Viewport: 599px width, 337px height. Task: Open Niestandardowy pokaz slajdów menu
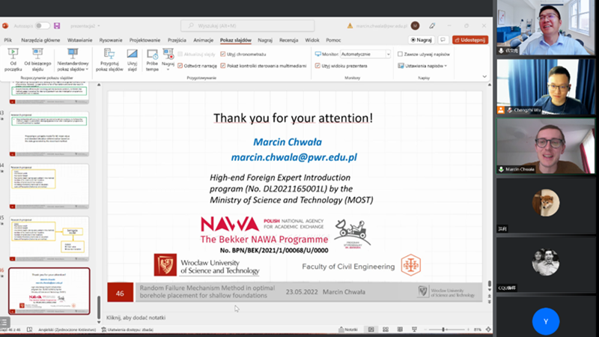tap(73, 60)
